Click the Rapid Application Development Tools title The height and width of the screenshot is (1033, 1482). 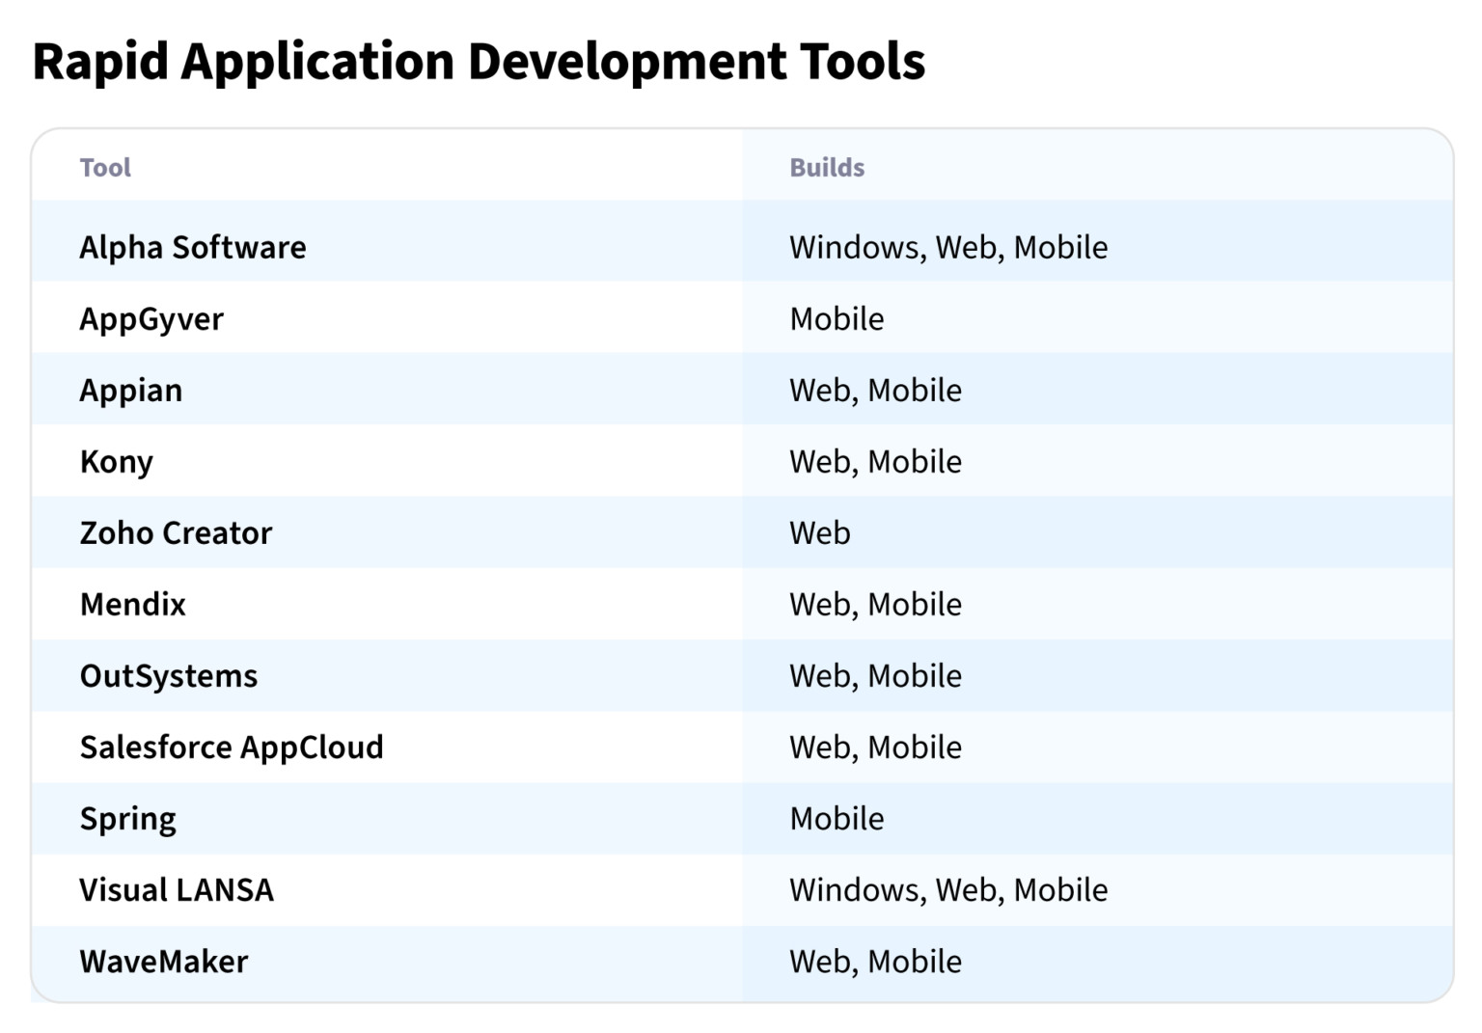(x=480, y=61)
